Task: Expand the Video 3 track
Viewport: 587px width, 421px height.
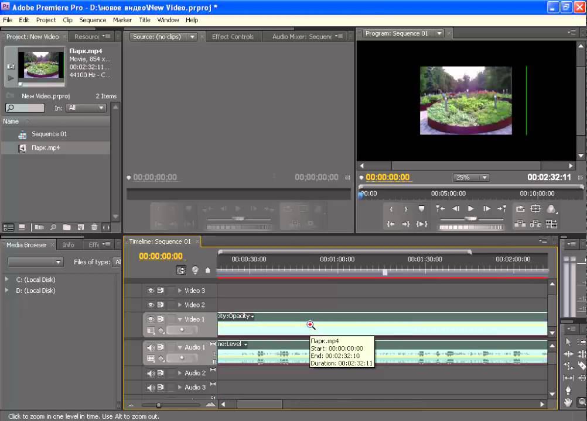Action: pos(180,291)
